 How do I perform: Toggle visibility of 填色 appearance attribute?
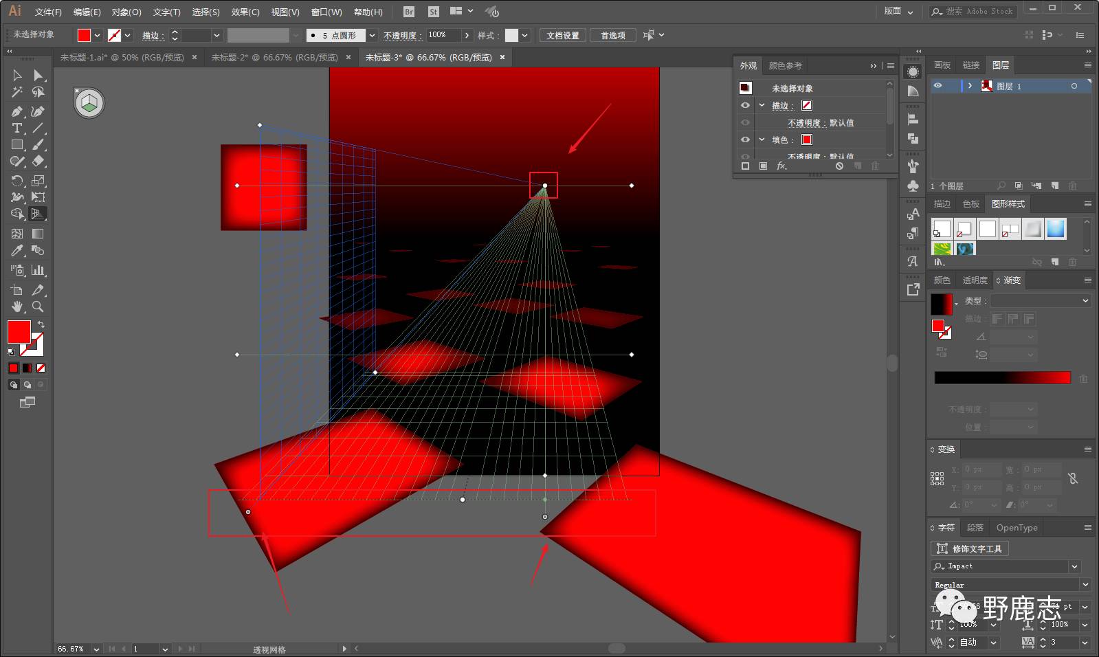coord(745,140)
